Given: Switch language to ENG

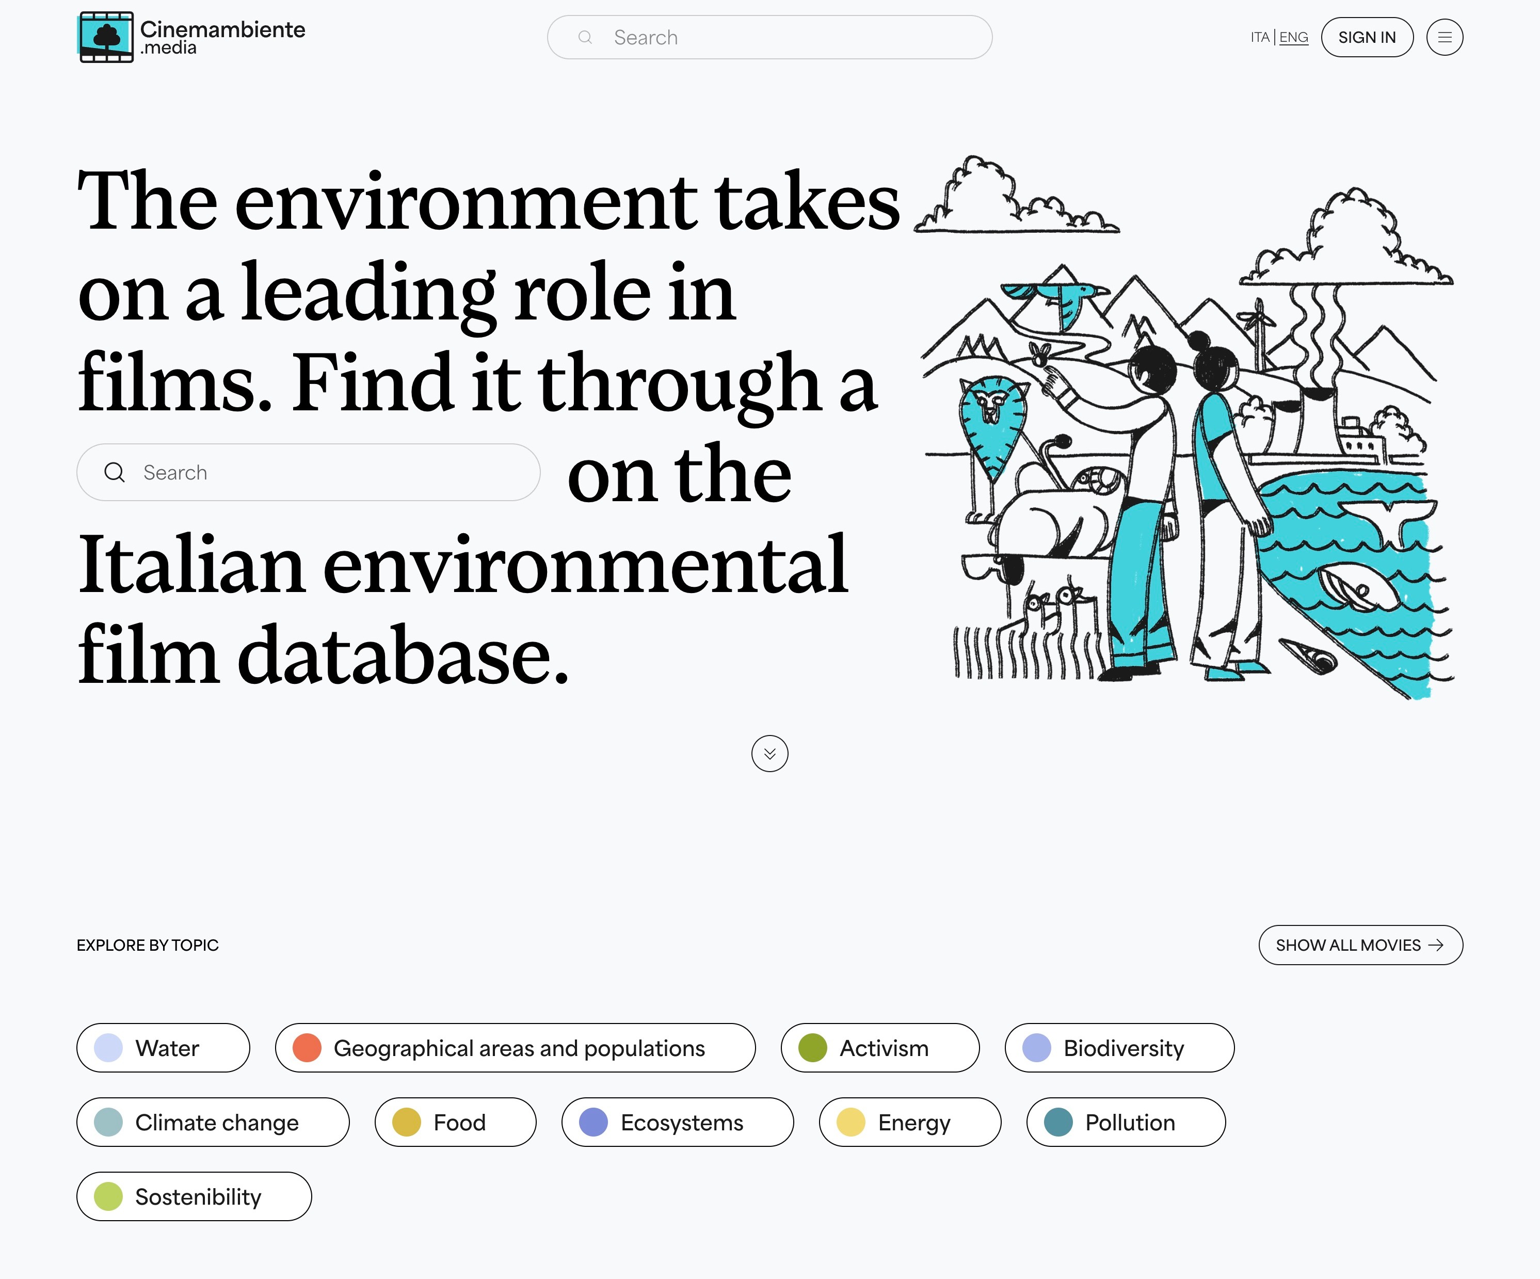Looking at the screenshot, I should point(1294,37).
